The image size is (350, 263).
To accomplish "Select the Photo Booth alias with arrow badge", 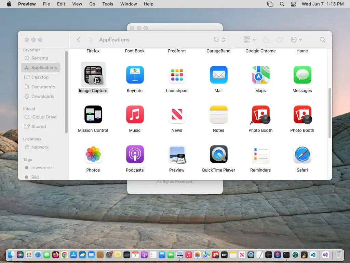I will point(260,114).
